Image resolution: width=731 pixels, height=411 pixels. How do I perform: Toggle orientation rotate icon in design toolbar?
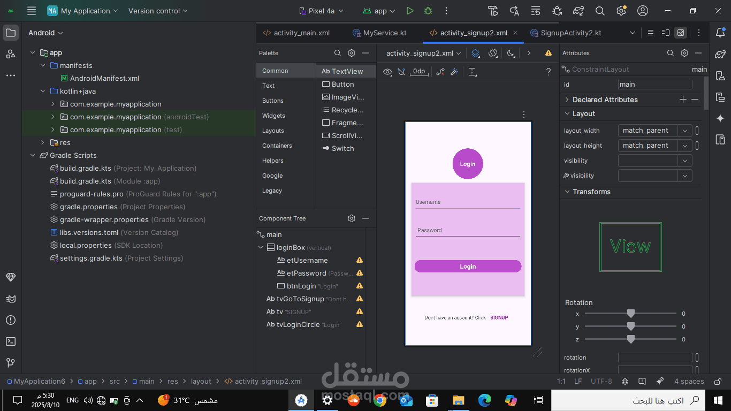pos(493,53)
